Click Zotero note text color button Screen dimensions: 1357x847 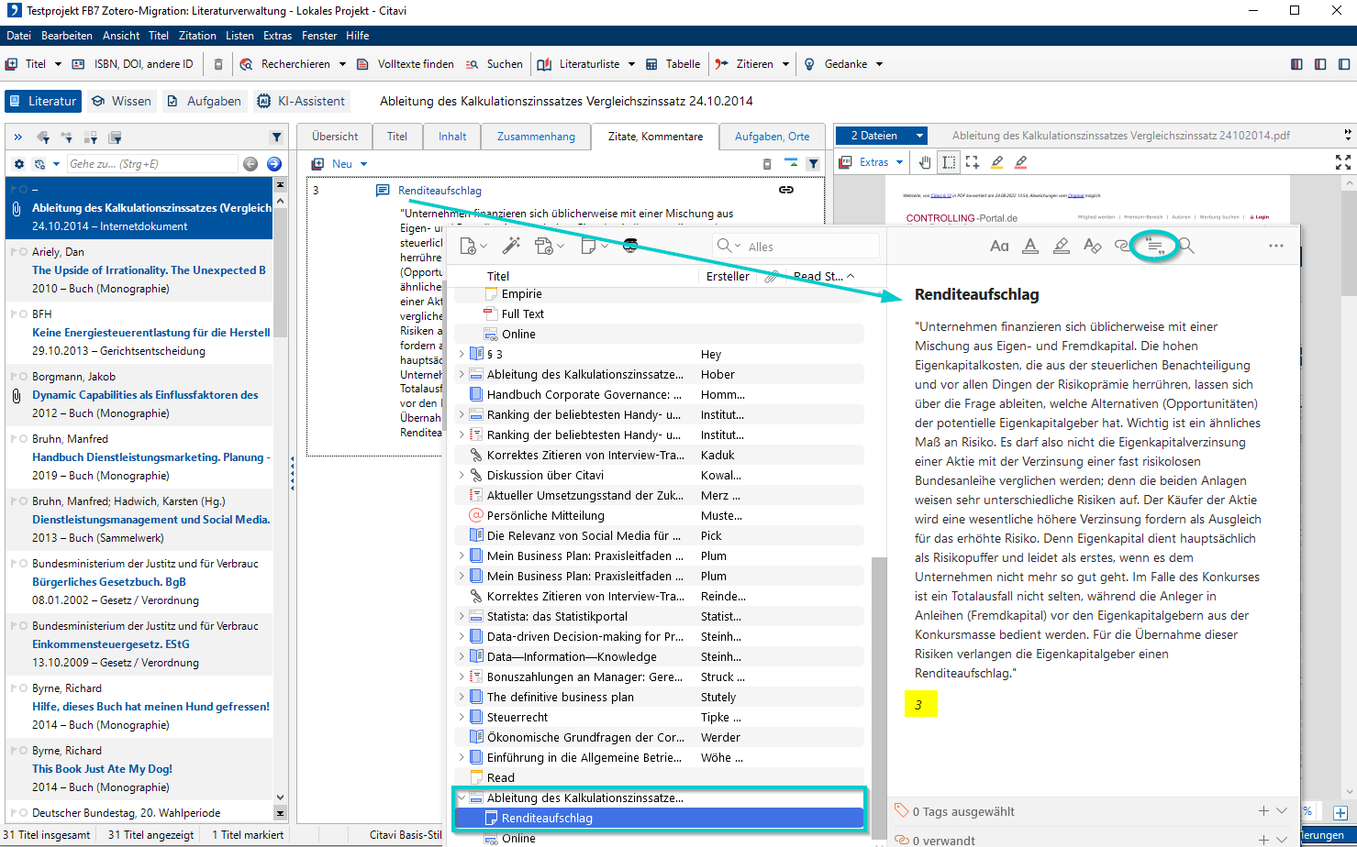[x=1030, y=246]
